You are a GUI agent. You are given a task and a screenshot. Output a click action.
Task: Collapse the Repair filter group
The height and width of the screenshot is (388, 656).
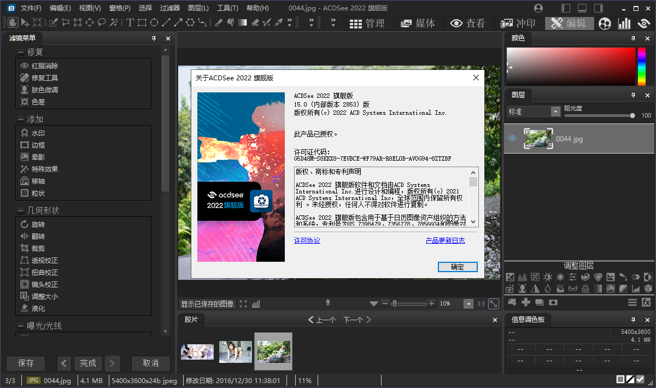[x=20, y=52]
